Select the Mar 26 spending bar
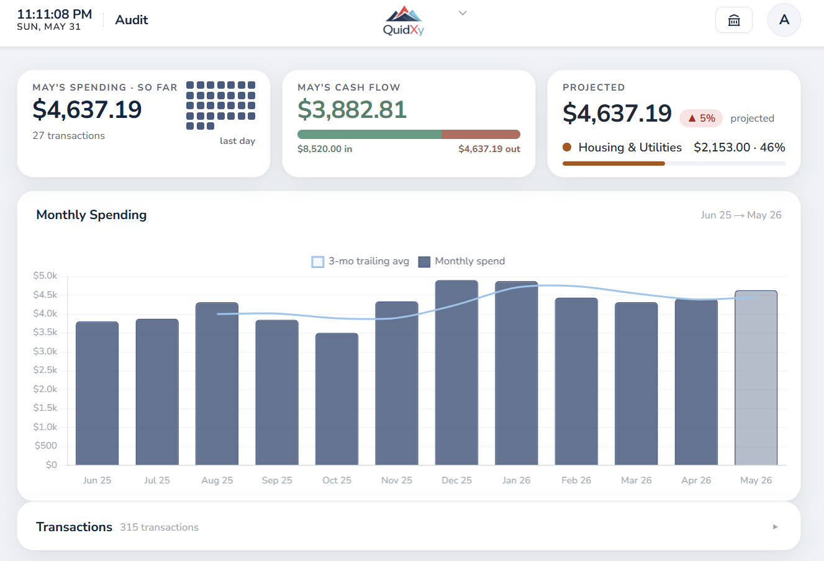This screenshot has height=561, width=824. pos(636,384)
